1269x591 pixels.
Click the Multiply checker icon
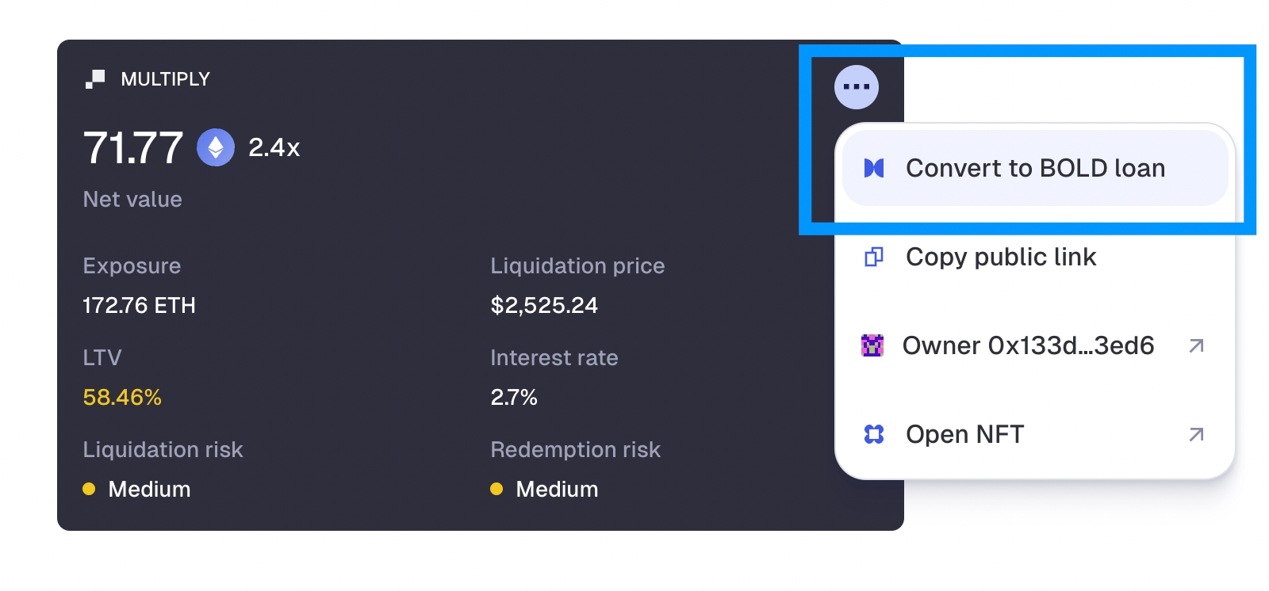pyautogui.click(x=95, y=79)
